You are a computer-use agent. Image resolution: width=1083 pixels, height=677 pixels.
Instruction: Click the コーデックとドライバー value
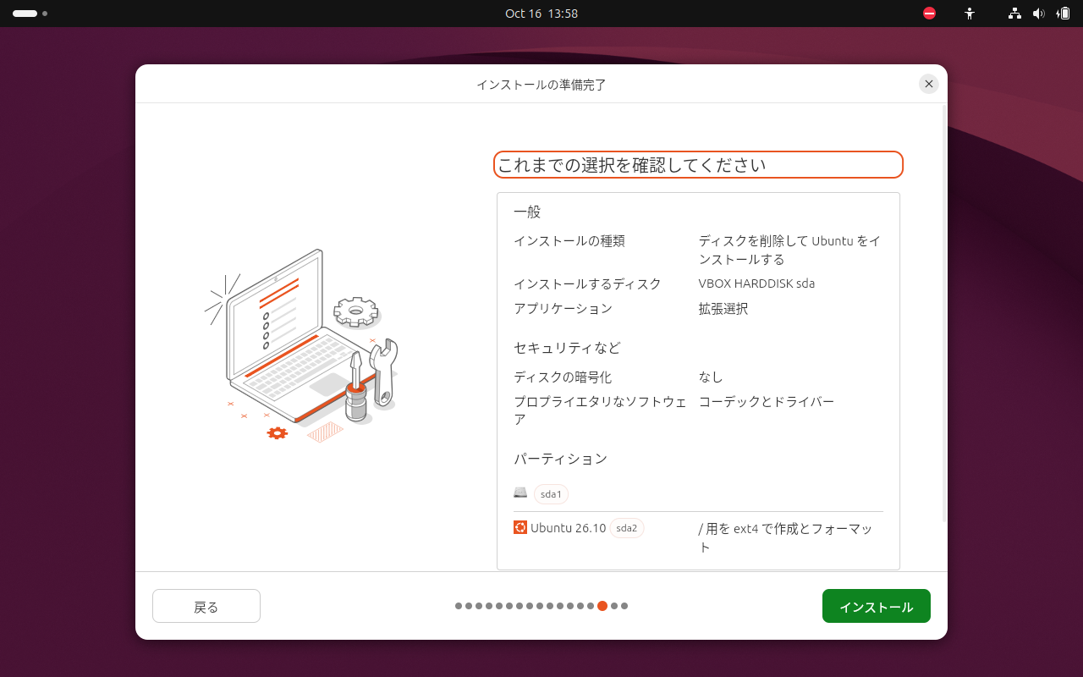click(x=767, y=401)
